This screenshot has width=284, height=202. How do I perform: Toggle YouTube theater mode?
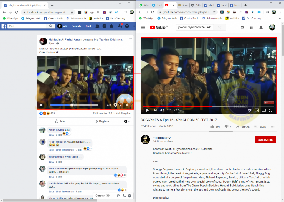[x=264, y=110]
